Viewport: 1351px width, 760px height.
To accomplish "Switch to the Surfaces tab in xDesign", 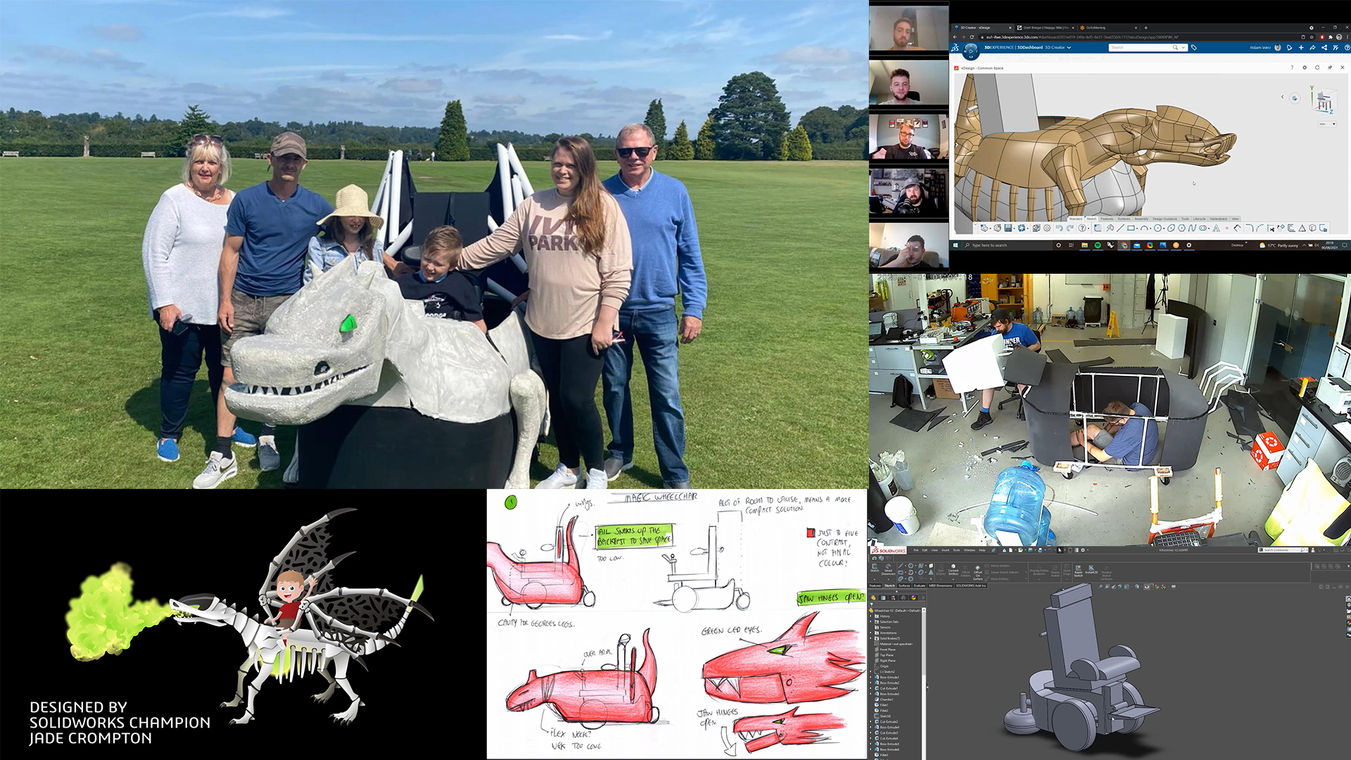I will click(x=1123, y=219).
